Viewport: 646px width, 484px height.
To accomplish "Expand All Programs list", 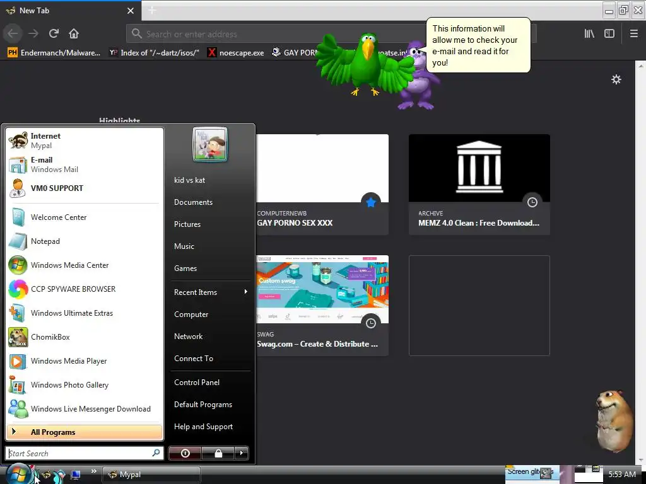I will point(85,432).
